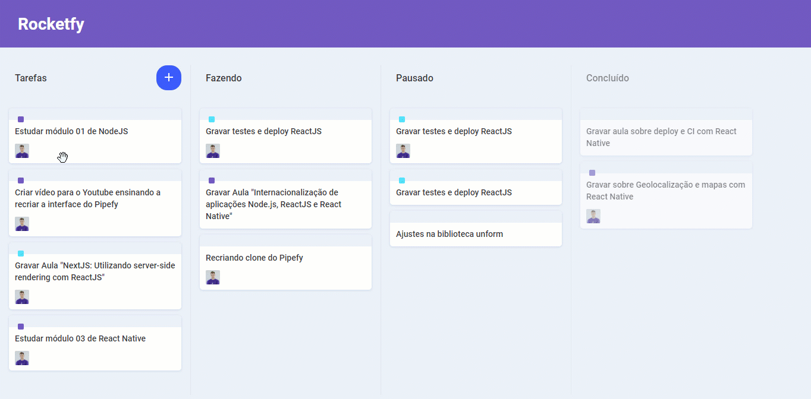This screenshot has width=811, height=399.
Task: Click avatar on "Estudar módulo 03" card
Action: pyautogui.click(x=22, y=358)
